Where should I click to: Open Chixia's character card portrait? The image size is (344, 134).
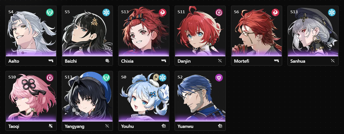(144, 31)
